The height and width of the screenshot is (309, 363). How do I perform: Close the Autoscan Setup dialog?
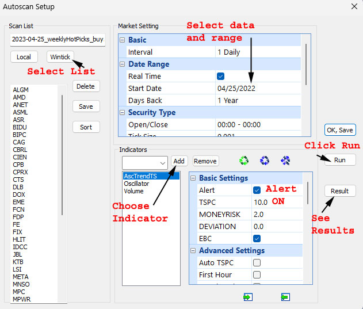click(x=354, y=6)
